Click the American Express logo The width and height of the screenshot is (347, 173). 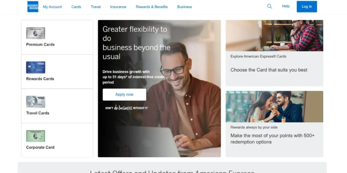33,7
